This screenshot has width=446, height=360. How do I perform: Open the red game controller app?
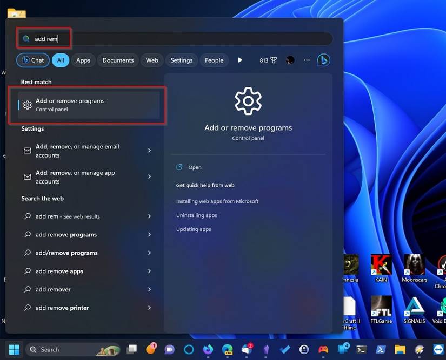(323, 350)
